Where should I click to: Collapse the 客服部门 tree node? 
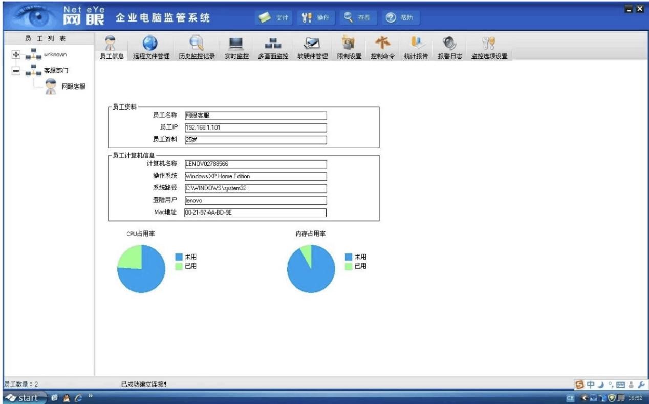(x=16, y=70)
